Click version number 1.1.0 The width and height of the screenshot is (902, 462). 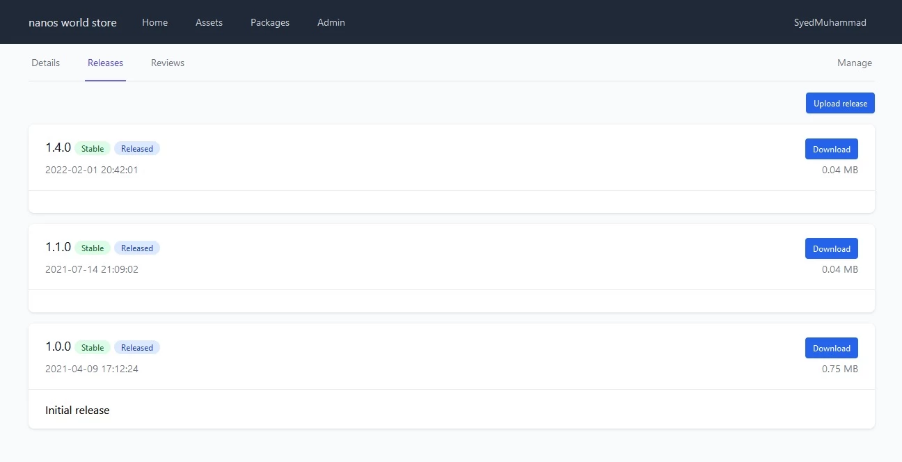coord(58,247)
